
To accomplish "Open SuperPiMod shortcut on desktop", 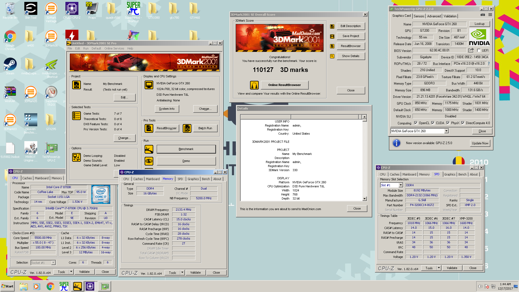I will [x=133, y=12].
